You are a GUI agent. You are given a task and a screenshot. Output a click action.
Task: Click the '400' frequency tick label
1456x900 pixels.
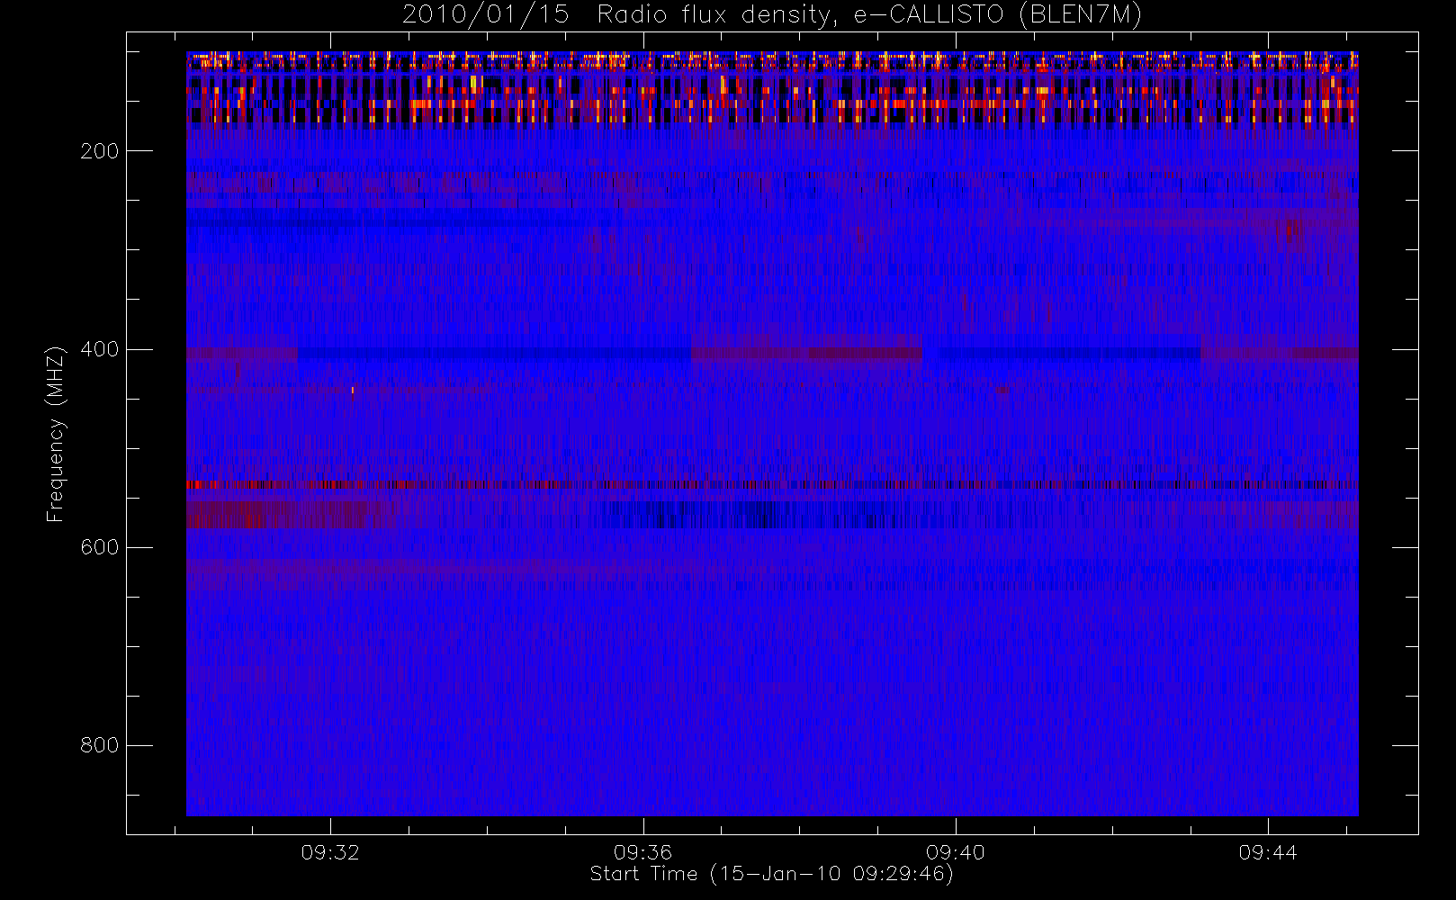[x=99, y=349]
